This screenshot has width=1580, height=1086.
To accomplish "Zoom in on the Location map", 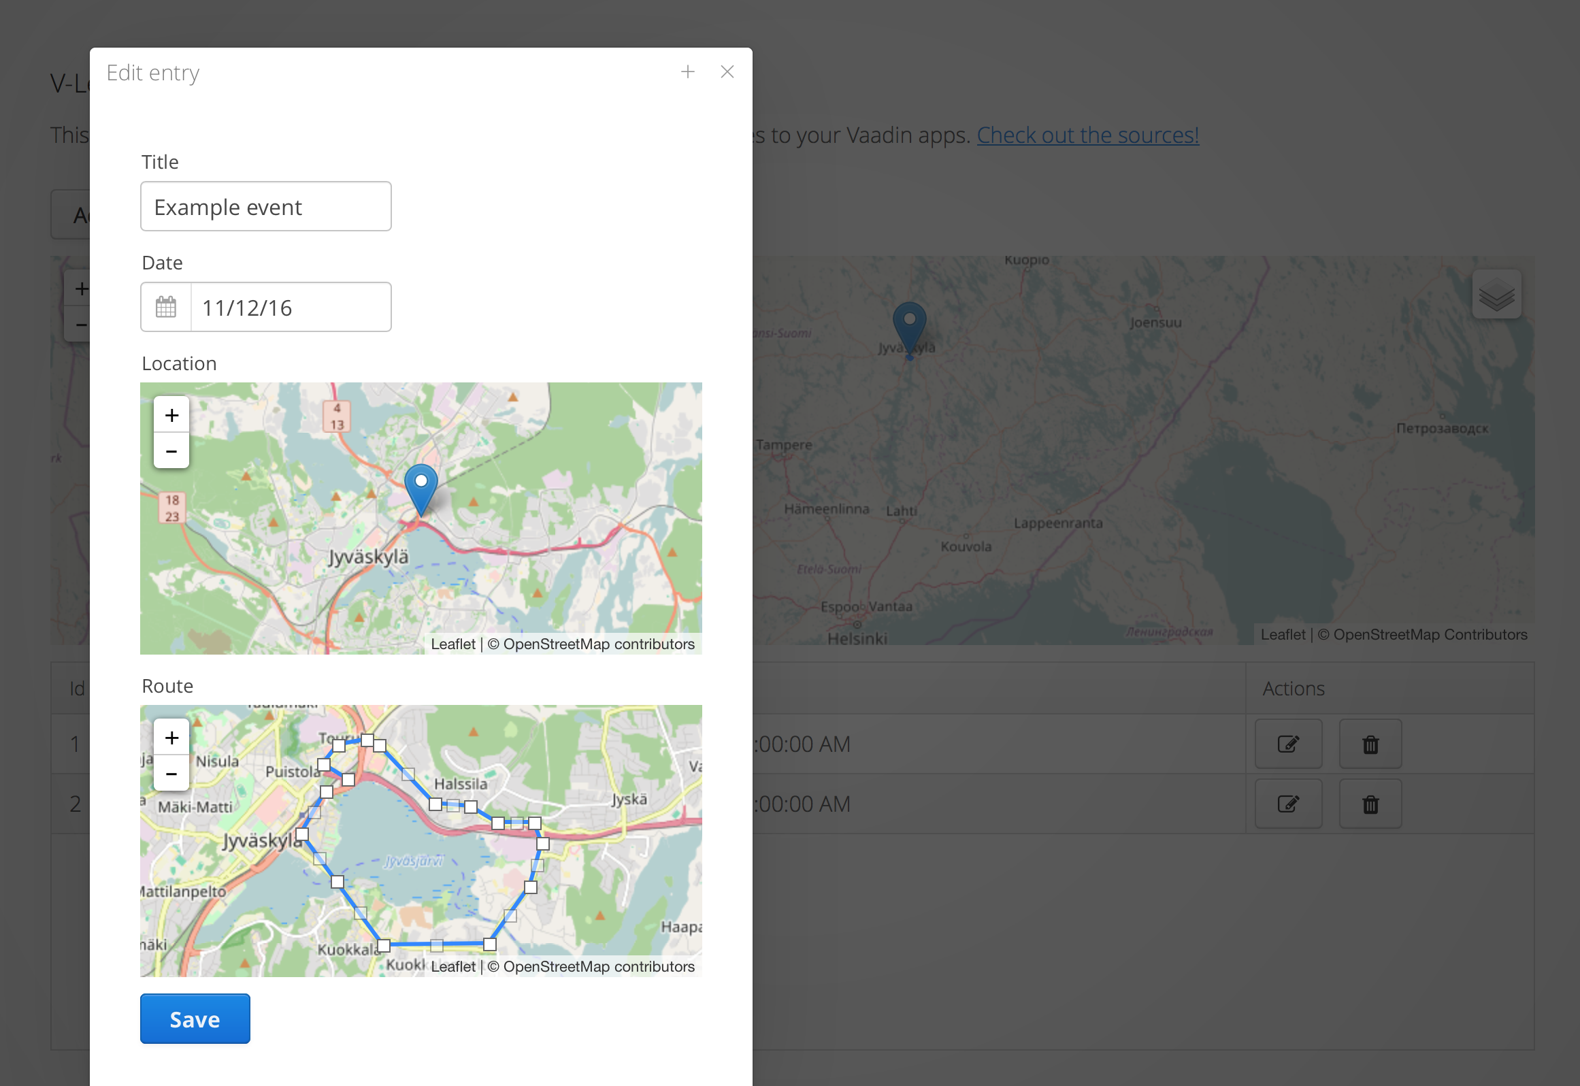I will pos(171,415).
